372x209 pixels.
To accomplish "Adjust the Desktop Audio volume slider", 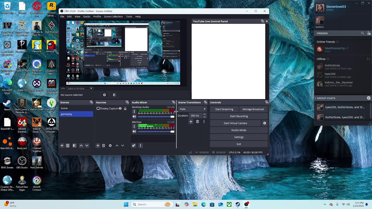I will click(x=156, y=117).
